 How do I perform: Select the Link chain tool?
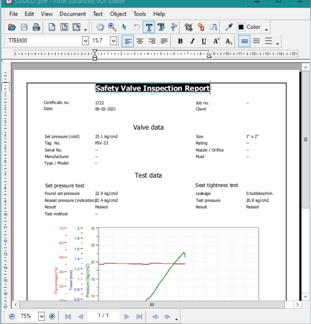pos(201,27)
